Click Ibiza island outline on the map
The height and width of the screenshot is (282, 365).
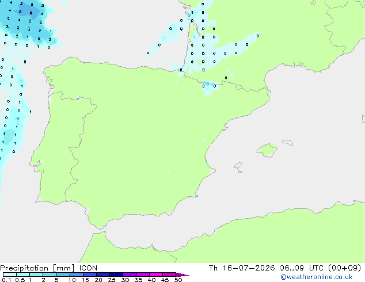pos(238,166)
